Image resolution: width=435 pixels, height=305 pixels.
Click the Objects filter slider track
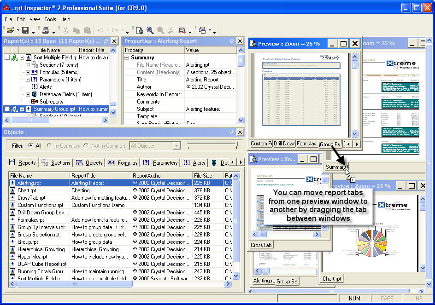(x=212, y=144)
